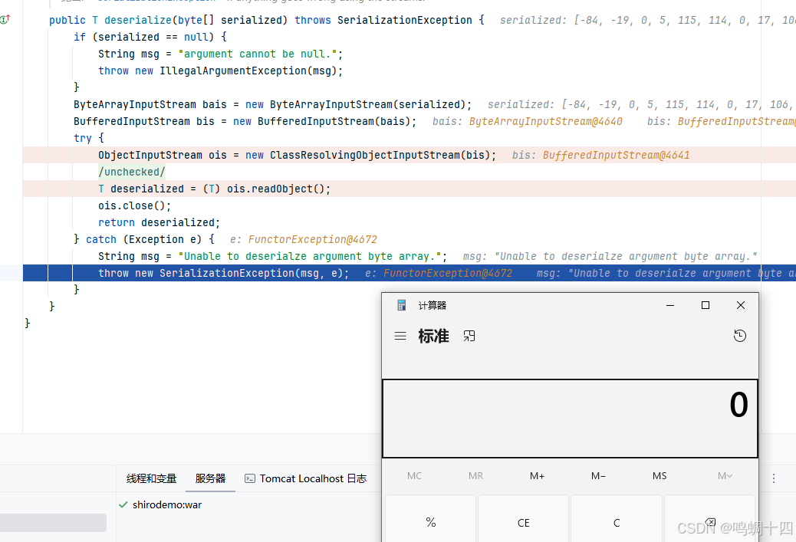Image resolution: width=796 pixels, height=542 pixels.
Task: Click the /unchecked/ folded annotation
Action: pyautogui.click(x=131, y=172)
